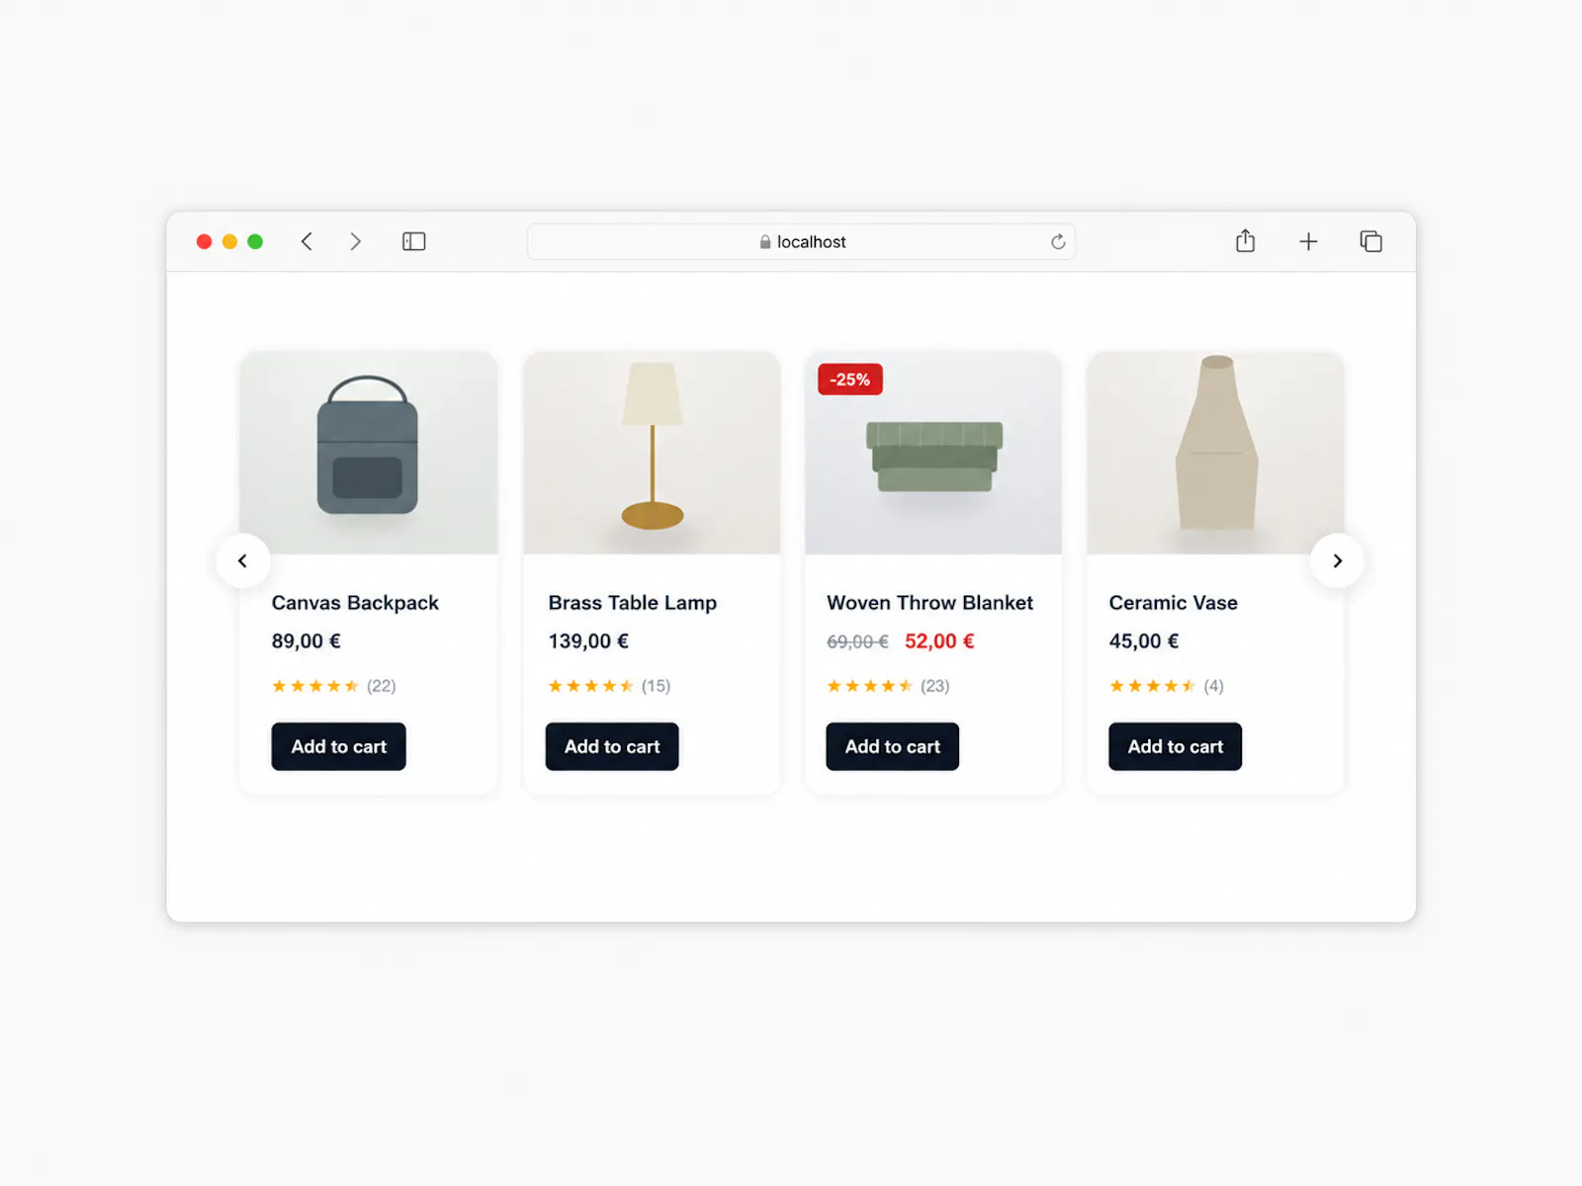1582x1186 pixels.
Task: Click the red 52,00 € sale price
Action: (939, 641)
